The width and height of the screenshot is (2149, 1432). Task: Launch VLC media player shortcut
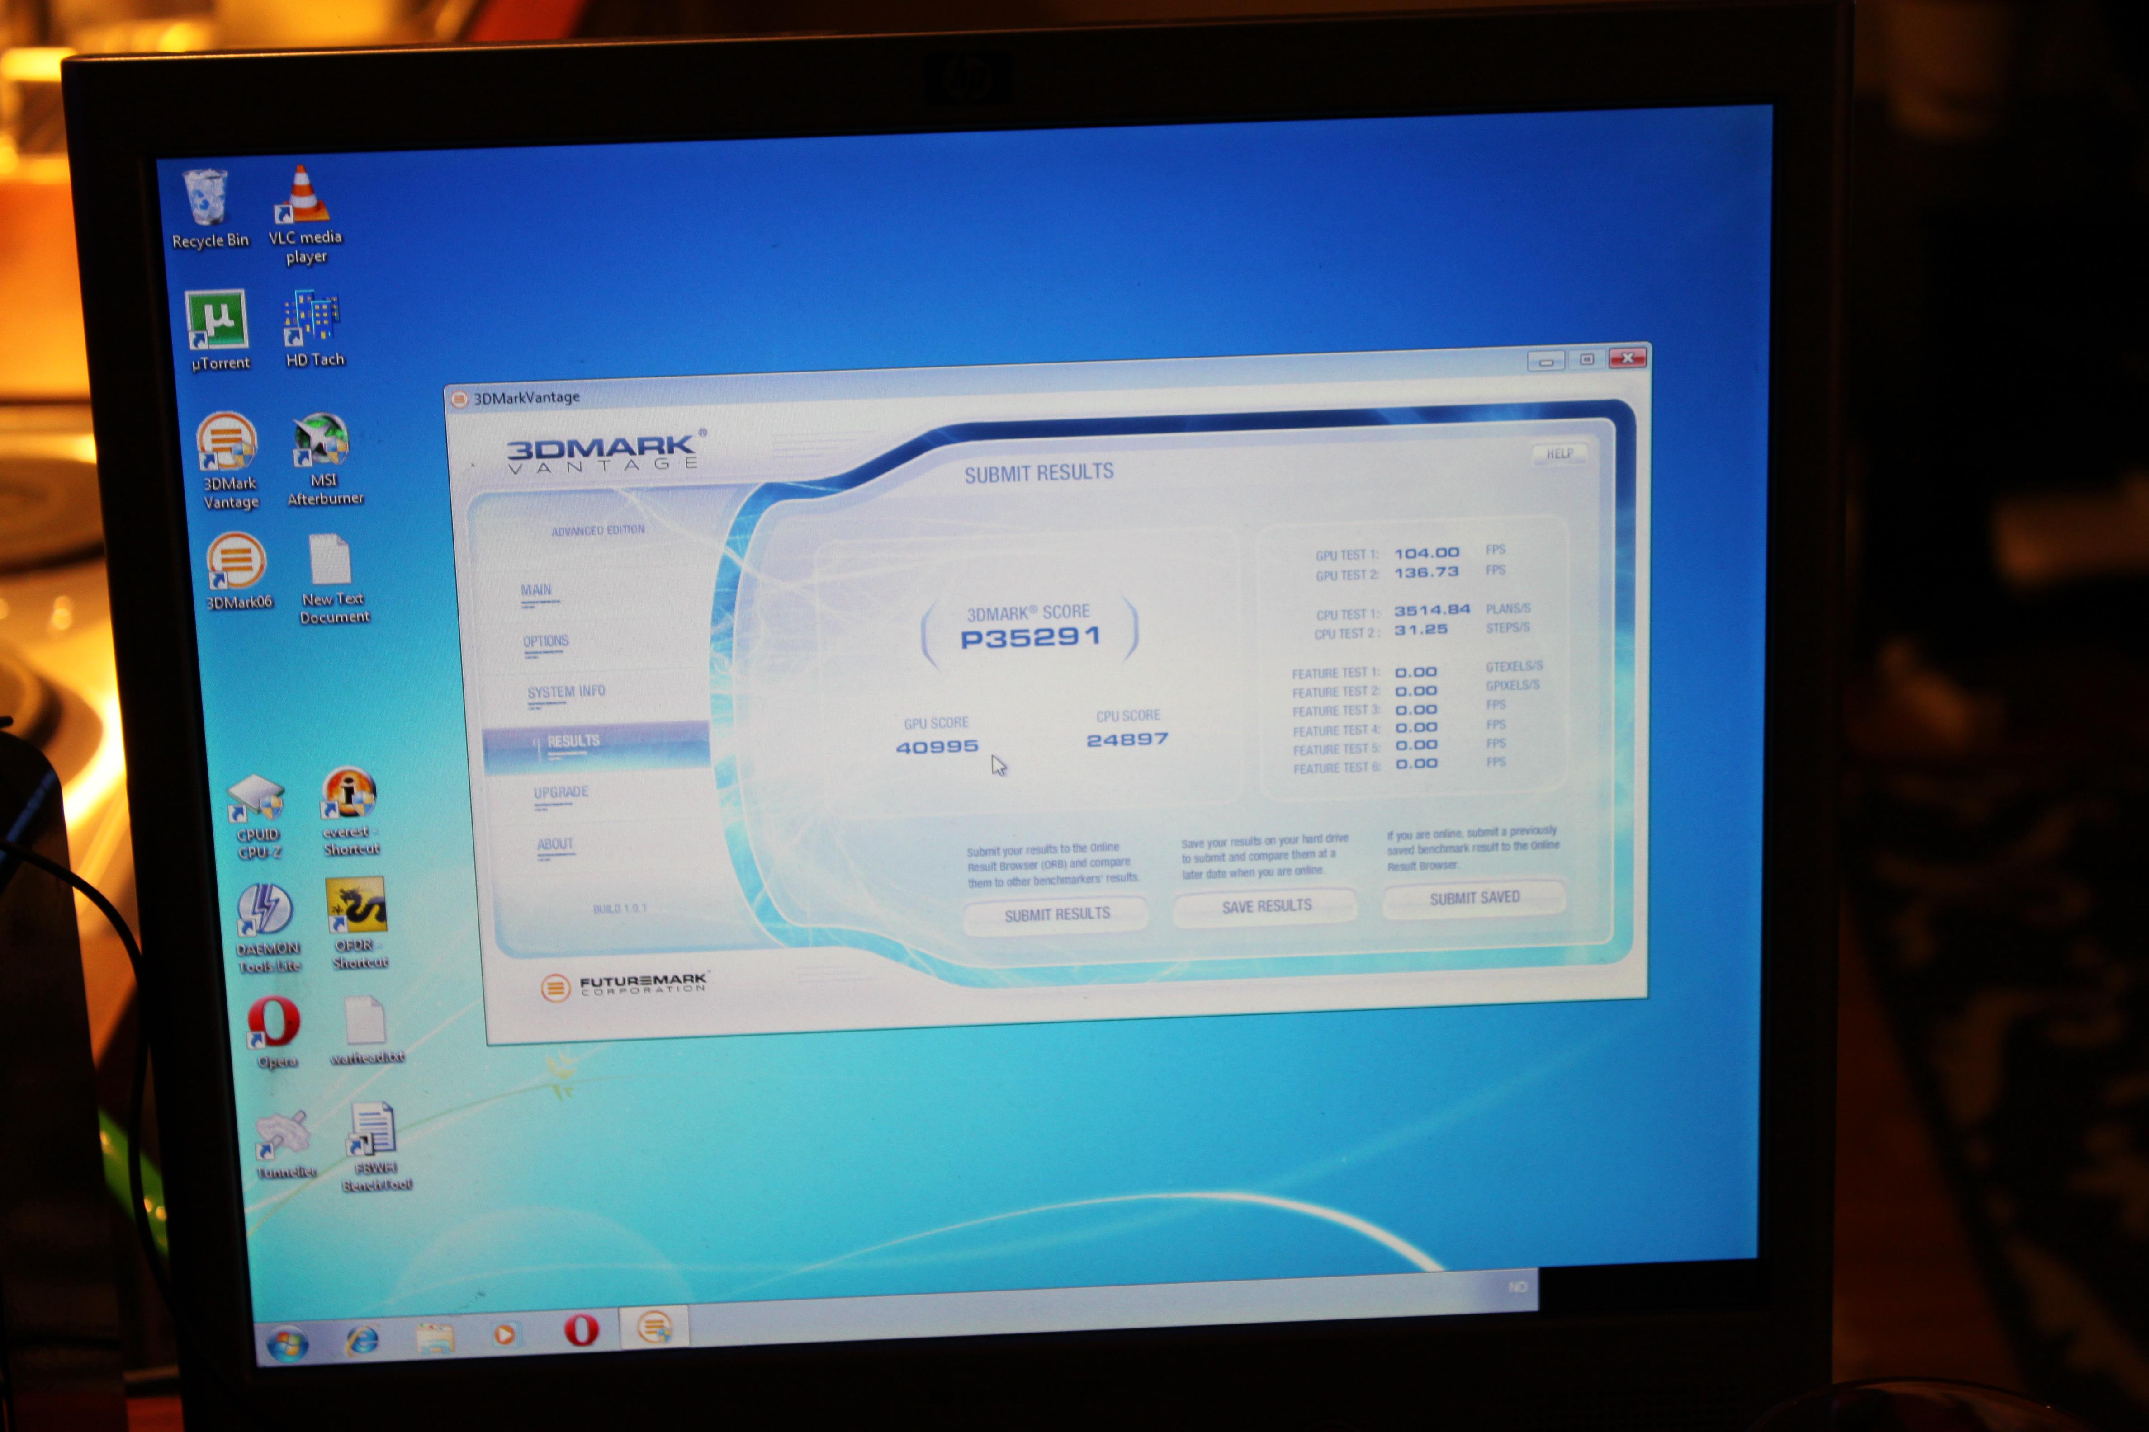(x=304, y=214)
